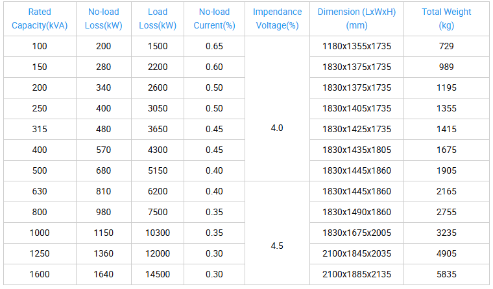The width and height of the screenshot is (493, 289).
Task: Click the total weight value 5835
Action: click(446, 275)
